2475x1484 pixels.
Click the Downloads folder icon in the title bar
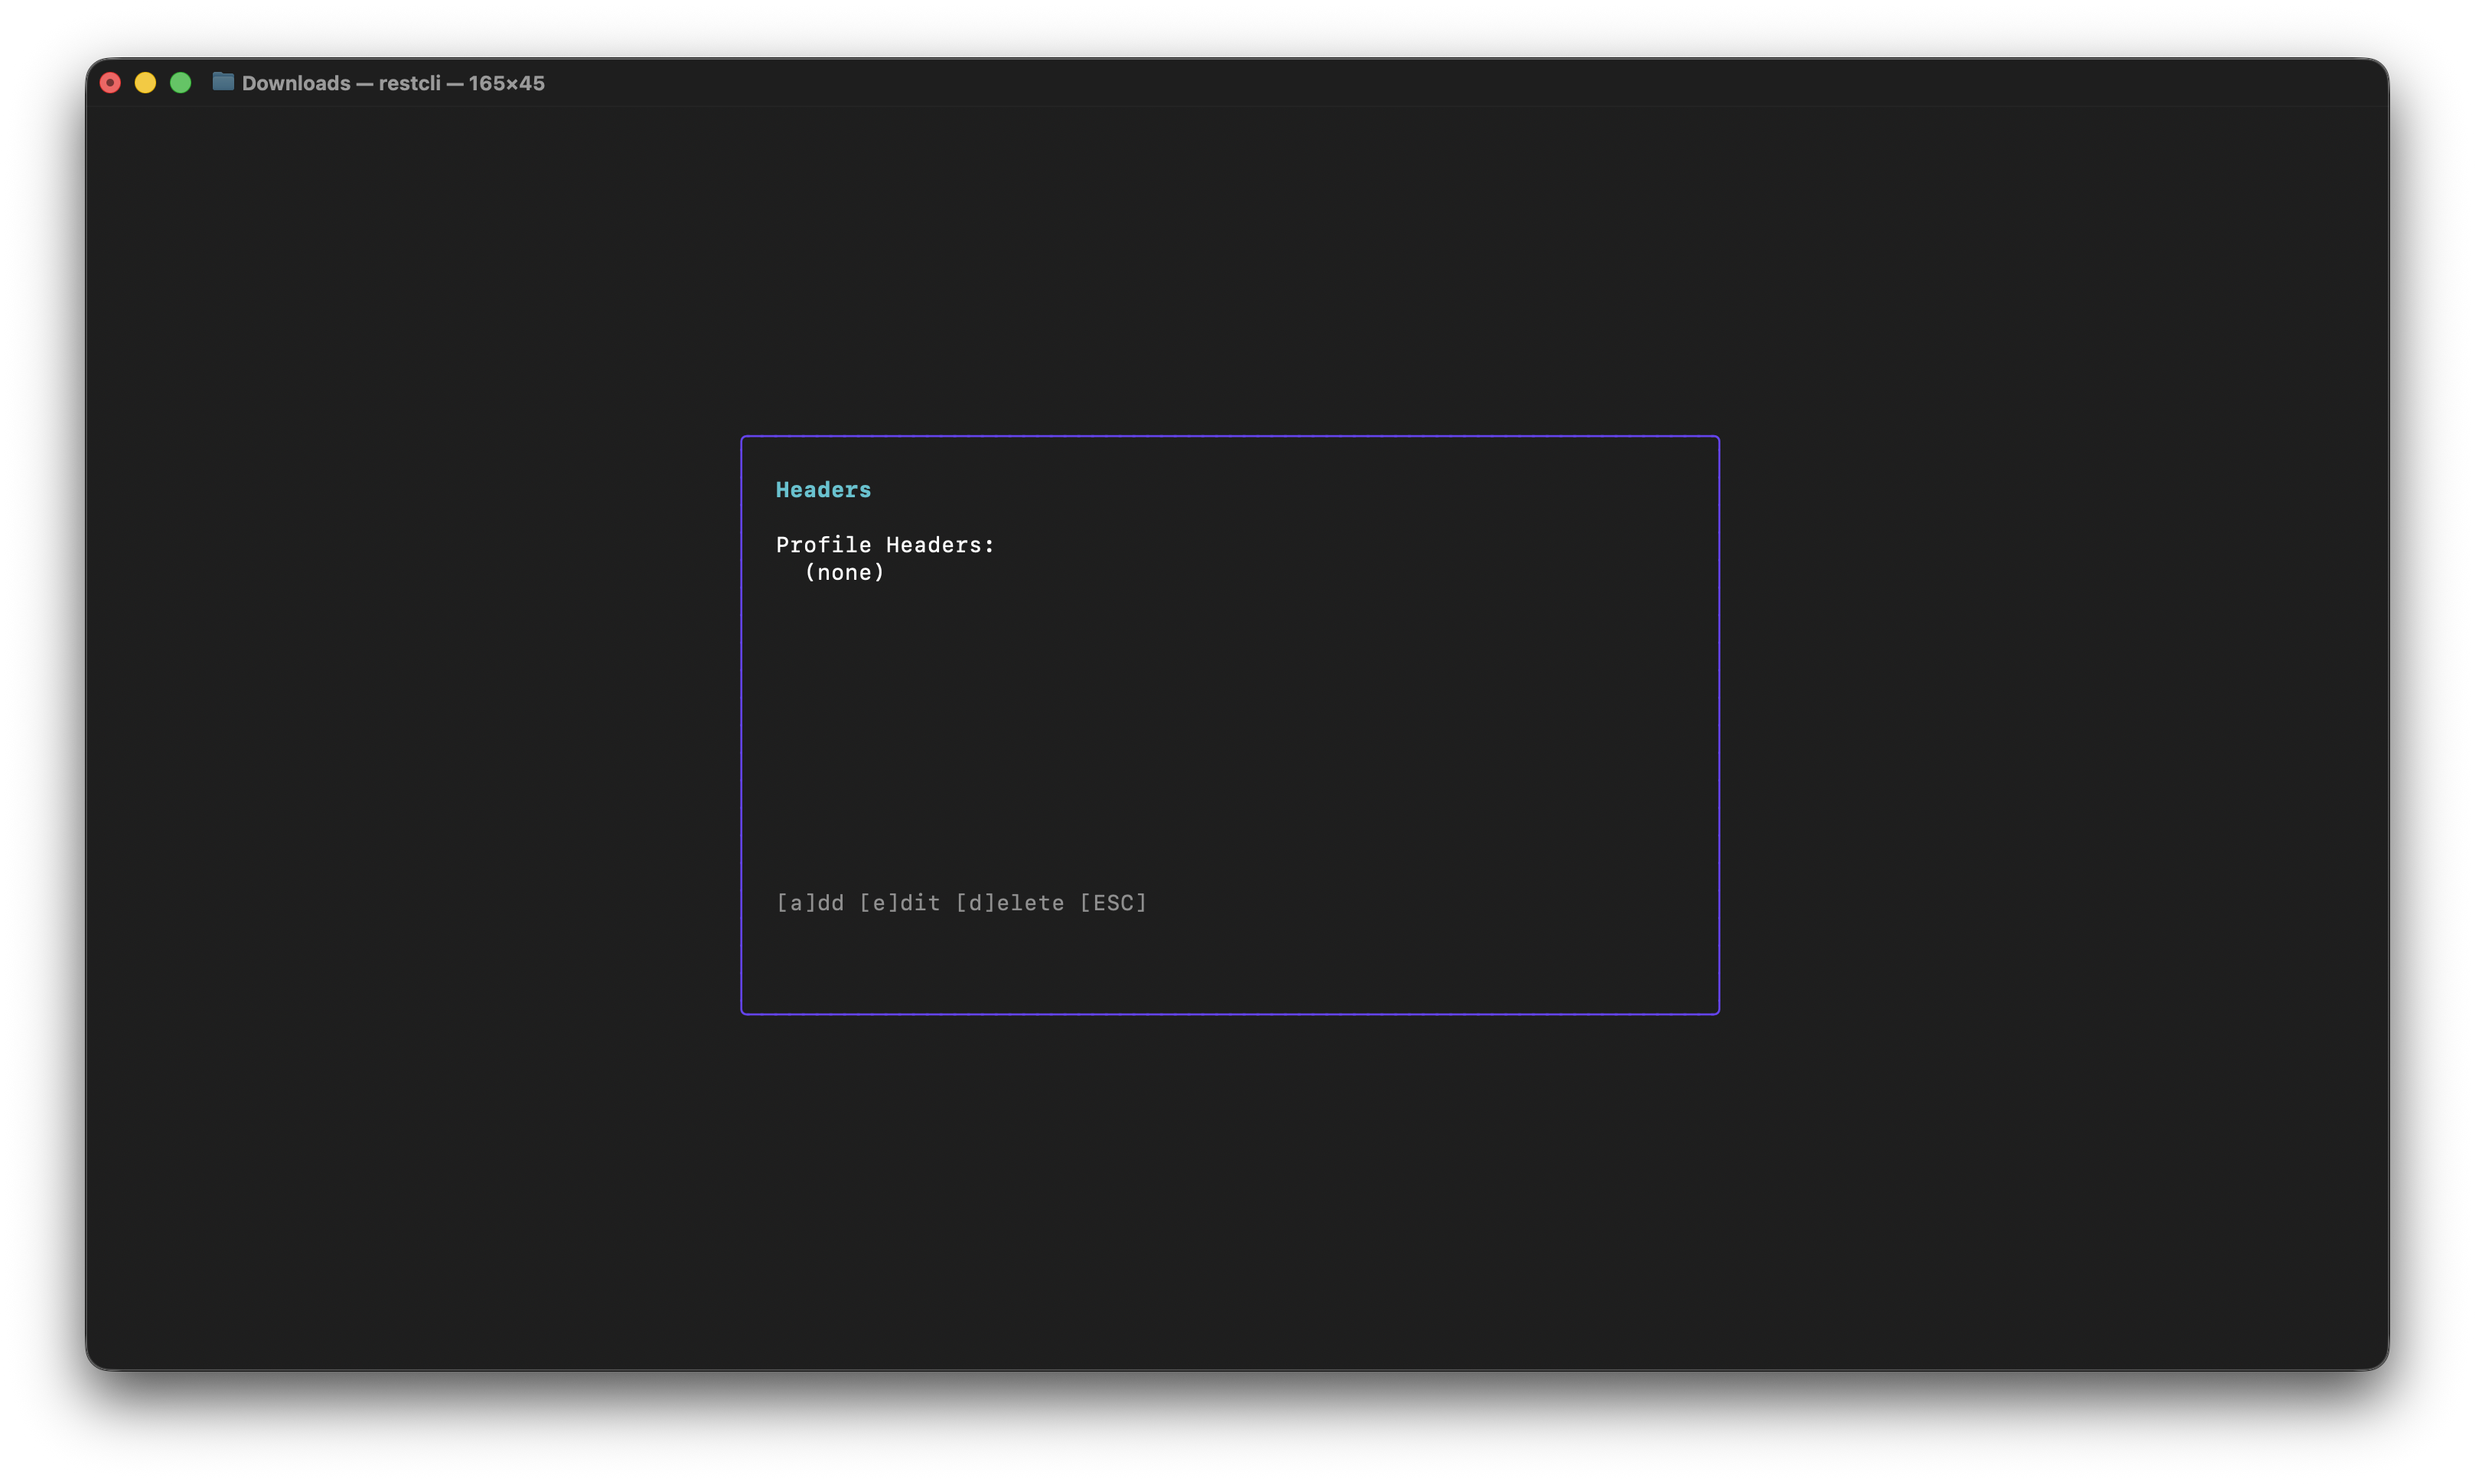(222, 83)
